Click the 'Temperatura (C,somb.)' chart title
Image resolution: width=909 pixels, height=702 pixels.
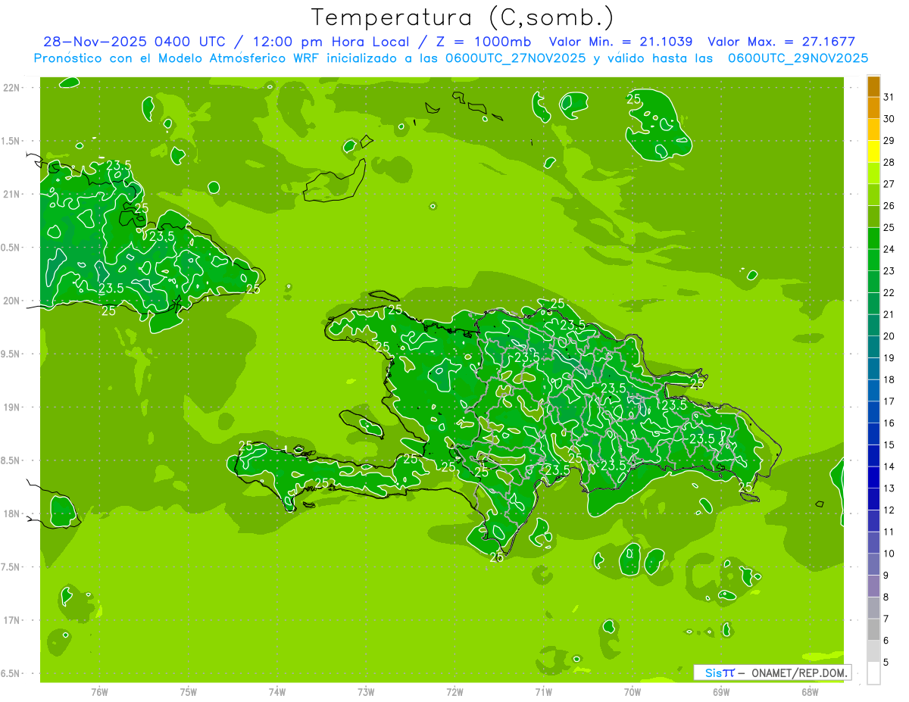(x=464, y=18)
